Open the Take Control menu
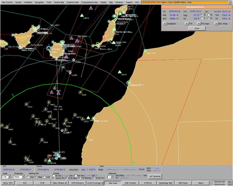Viewport: 233px width, 186px height. pyautogui.click(x=7, y=2)
